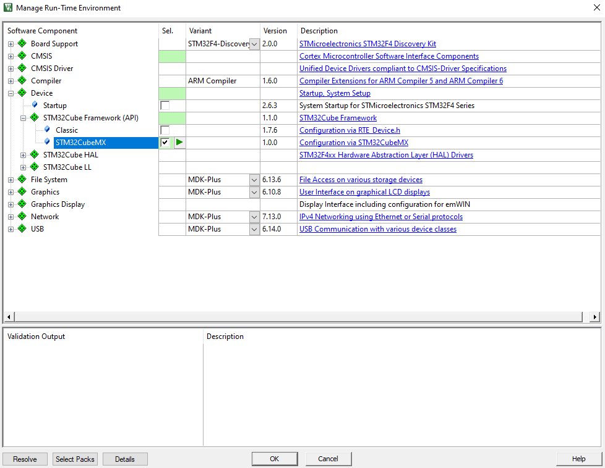Expand the File System tree node
The image size is (605, 468).
tap(11, 180)
